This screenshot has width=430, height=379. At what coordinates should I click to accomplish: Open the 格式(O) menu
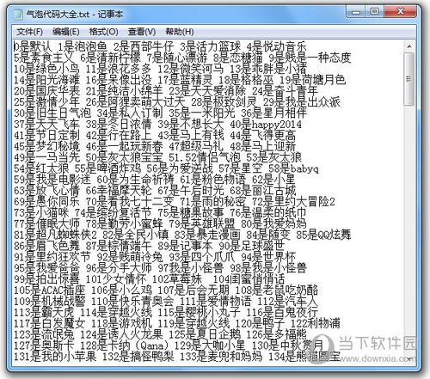[x=103, y=32]
